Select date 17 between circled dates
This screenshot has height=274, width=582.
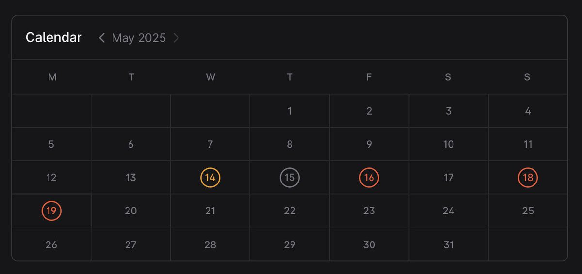click(x=449, y=178)
